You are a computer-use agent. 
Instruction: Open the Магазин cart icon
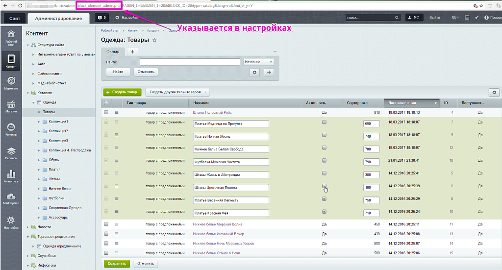coord(11,106)
